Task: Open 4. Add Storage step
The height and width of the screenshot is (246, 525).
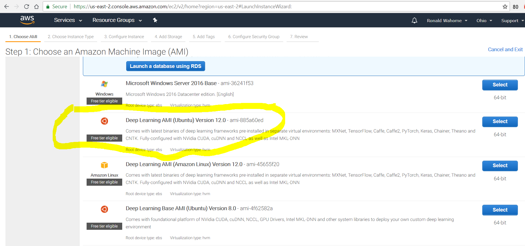Action: [168, 37]
